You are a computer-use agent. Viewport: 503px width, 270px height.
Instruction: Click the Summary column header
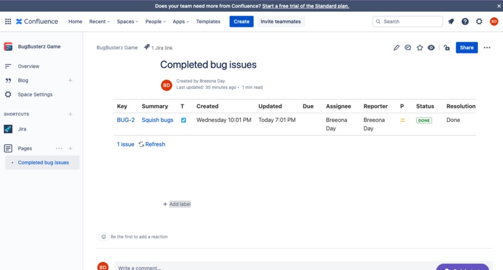click(155, 106)
